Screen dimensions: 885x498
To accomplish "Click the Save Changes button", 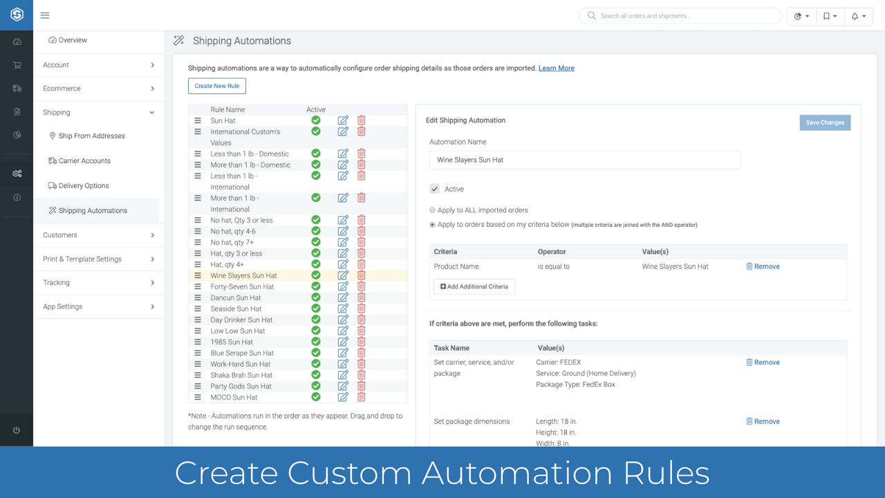I will coord(825,122).
